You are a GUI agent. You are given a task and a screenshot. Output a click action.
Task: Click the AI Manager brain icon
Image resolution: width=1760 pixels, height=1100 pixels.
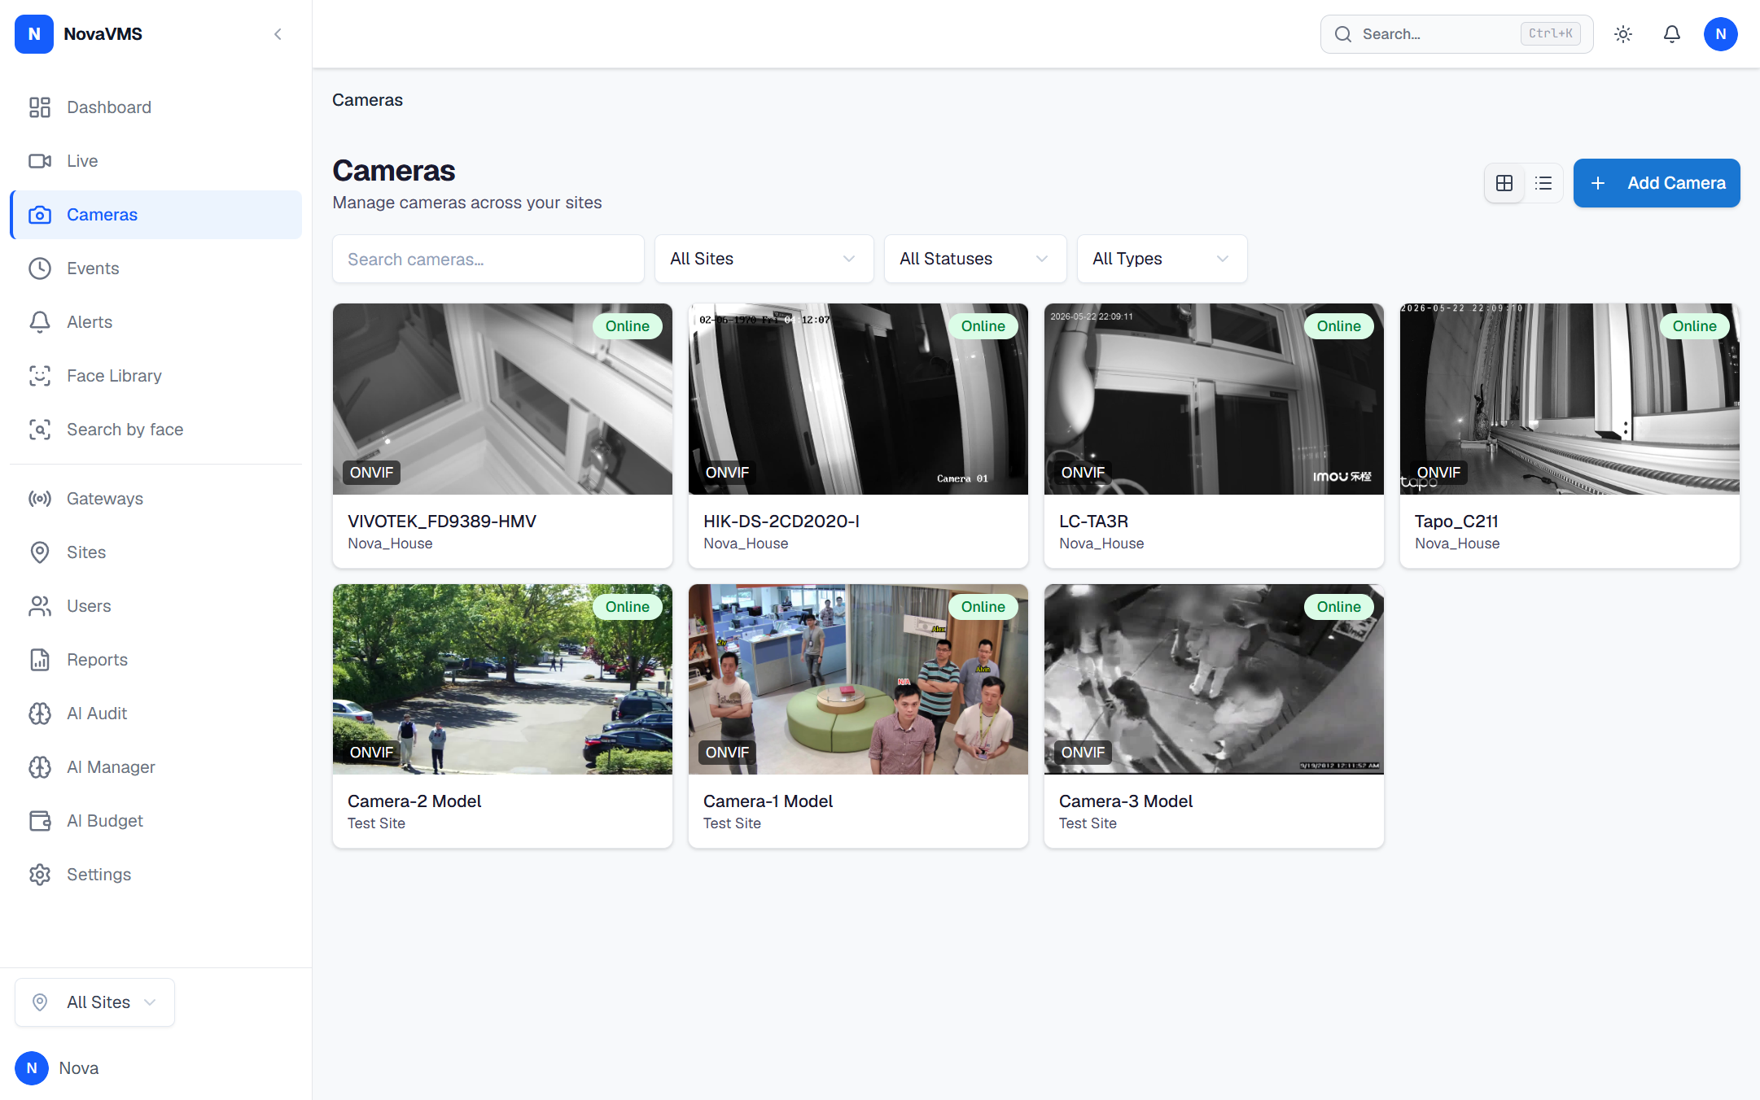40,767
